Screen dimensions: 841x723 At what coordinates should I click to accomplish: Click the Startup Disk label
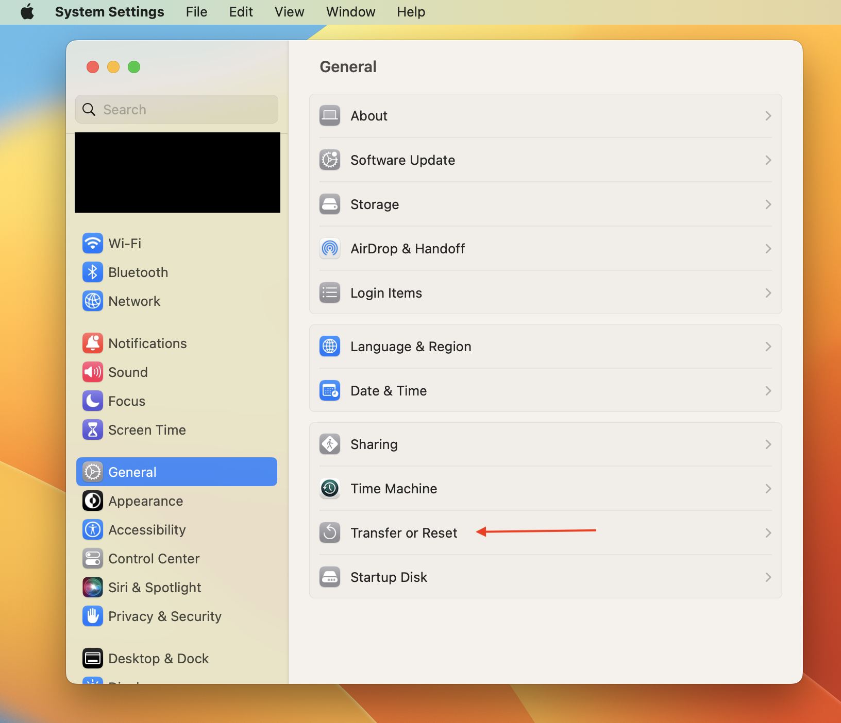click(x=389, y=577)
